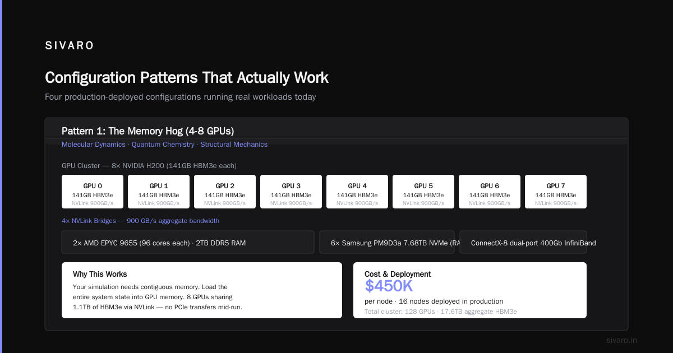Click the Quantum Chemistry tag
Viewport: 673px width, 353px height.
click(x=163, y=145)
